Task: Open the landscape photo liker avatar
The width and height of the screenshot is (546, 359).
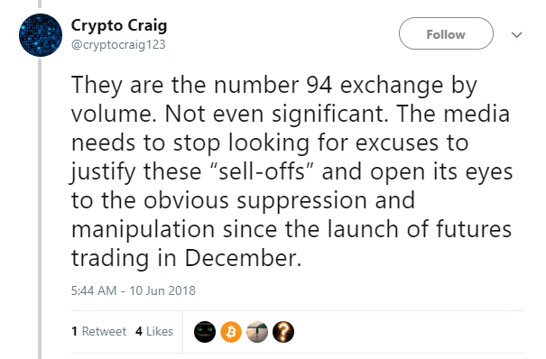Action: click(x=257, y=332)
